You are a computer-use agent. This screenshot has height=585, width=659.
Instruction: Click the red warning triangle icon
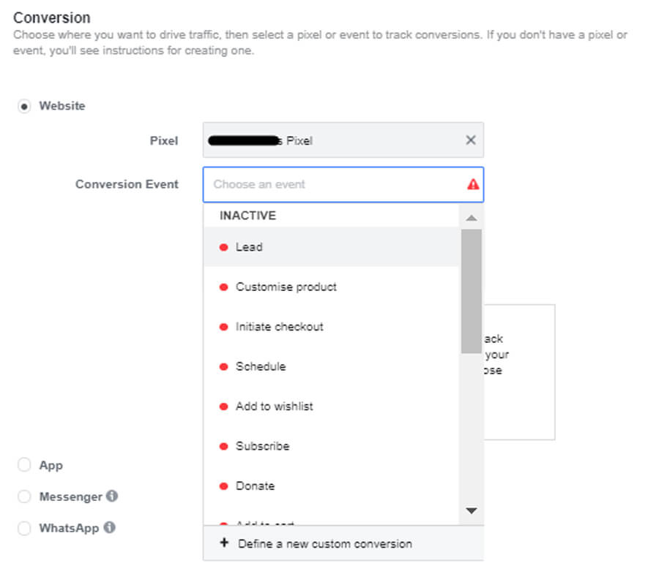coord(473,184)
